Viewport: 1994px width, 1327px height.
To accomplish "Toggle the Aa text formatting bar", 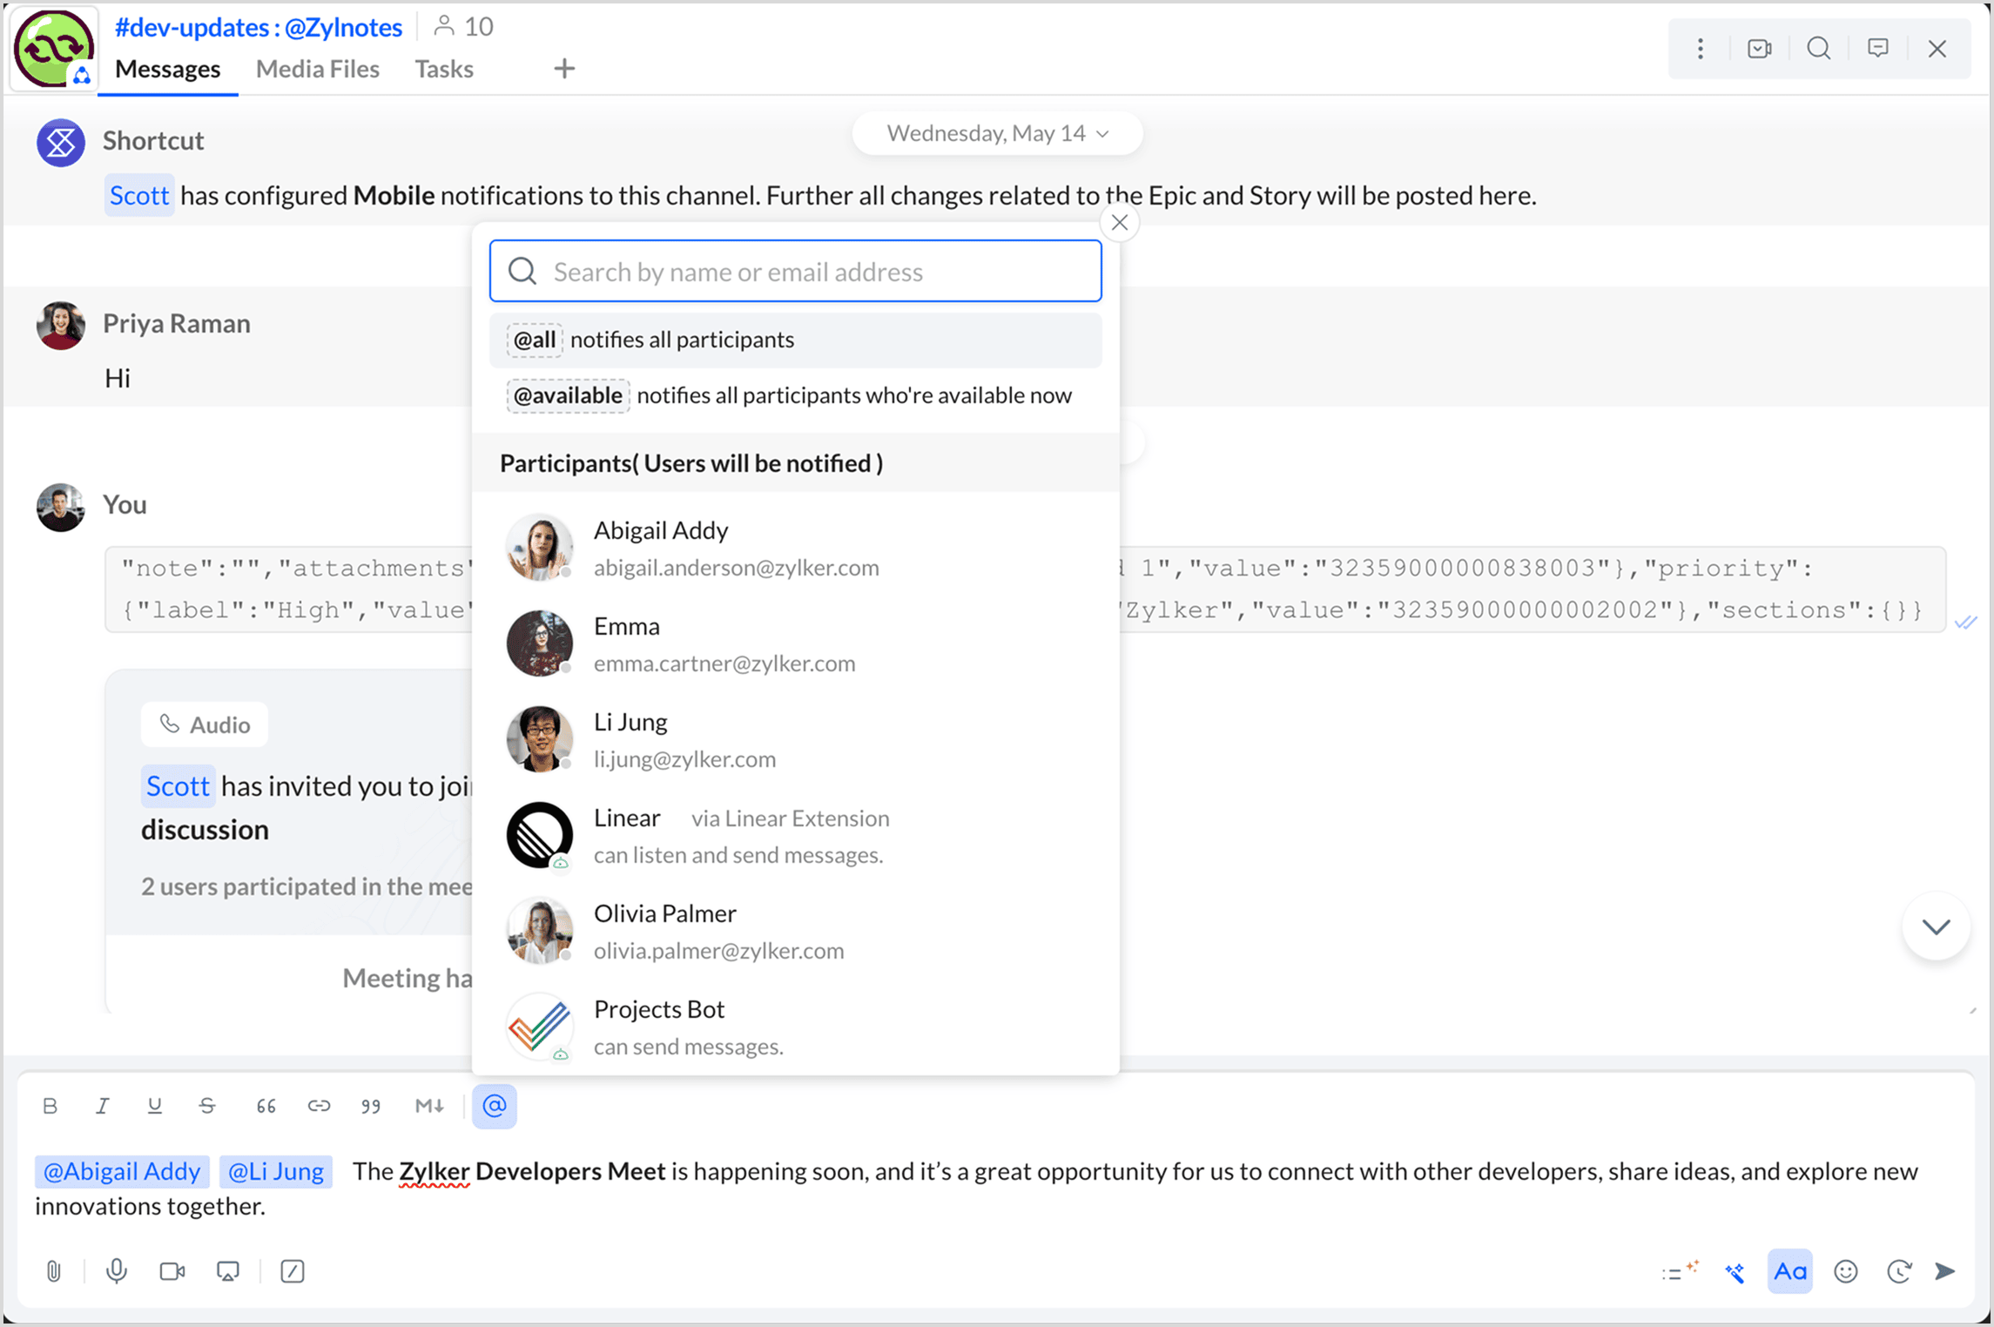I will pos(1789,1271).
